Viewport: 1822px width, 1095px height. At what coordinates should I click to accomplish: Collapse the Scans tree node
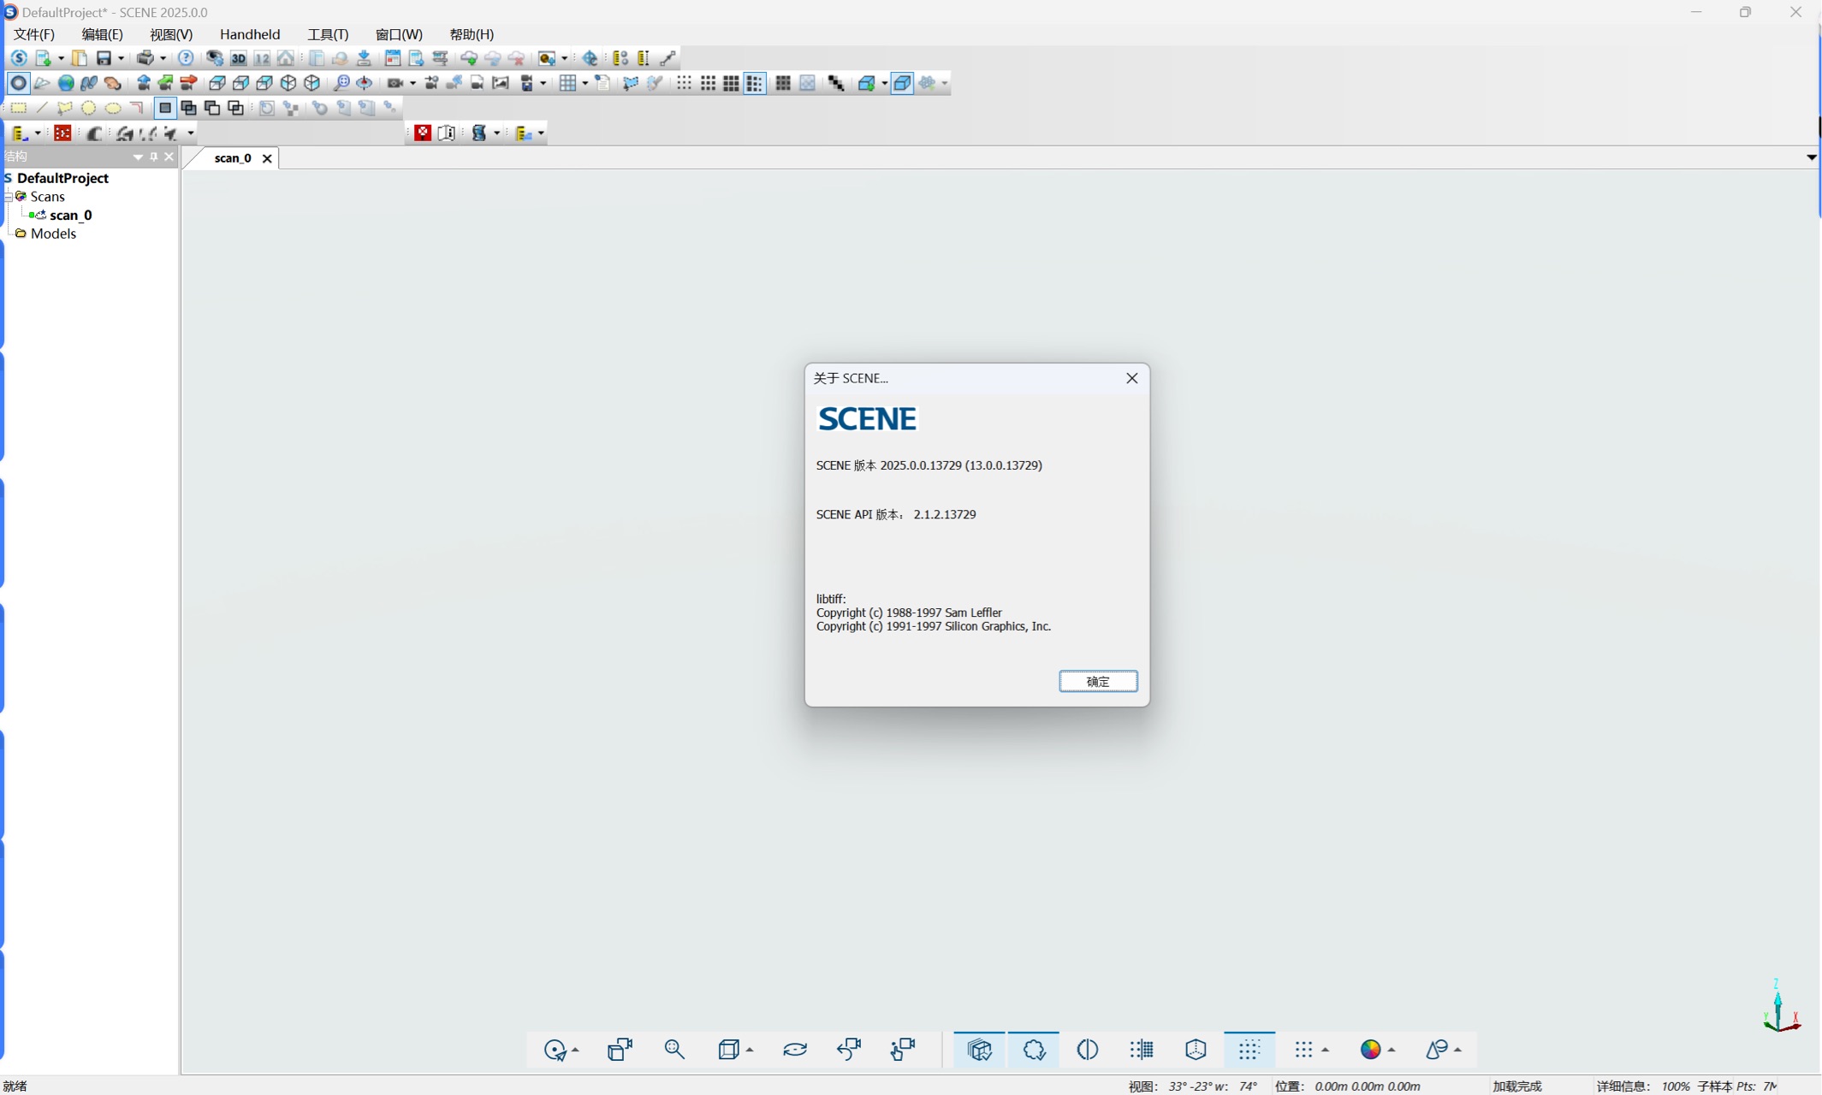pyautogui.click(x=8, y=197)
